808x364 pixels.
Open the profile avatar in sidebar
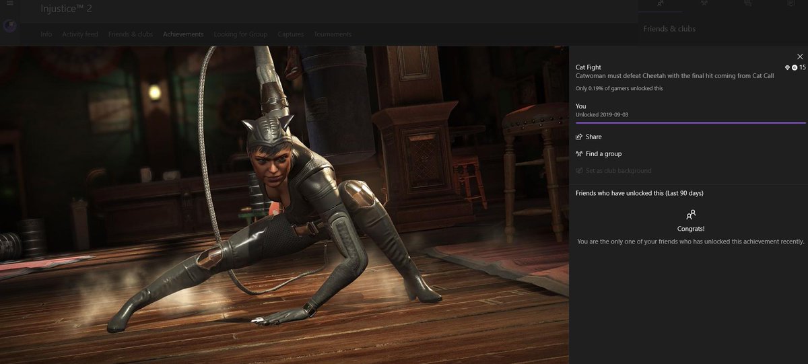pos(9,26)
